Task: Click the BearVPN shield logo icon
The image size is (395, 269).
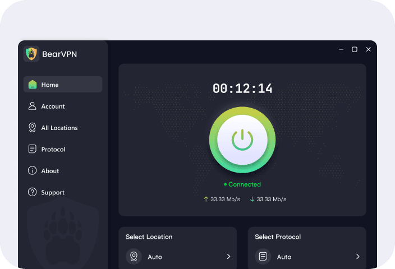Action: [31, 54]
